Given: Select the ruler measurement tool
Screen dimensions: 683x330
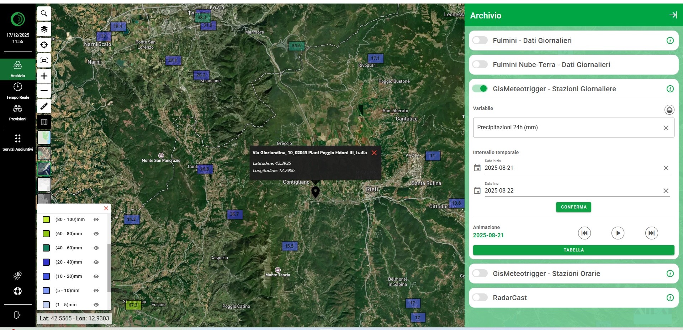Looking at the screenshot, I should [x=44, y=106].
